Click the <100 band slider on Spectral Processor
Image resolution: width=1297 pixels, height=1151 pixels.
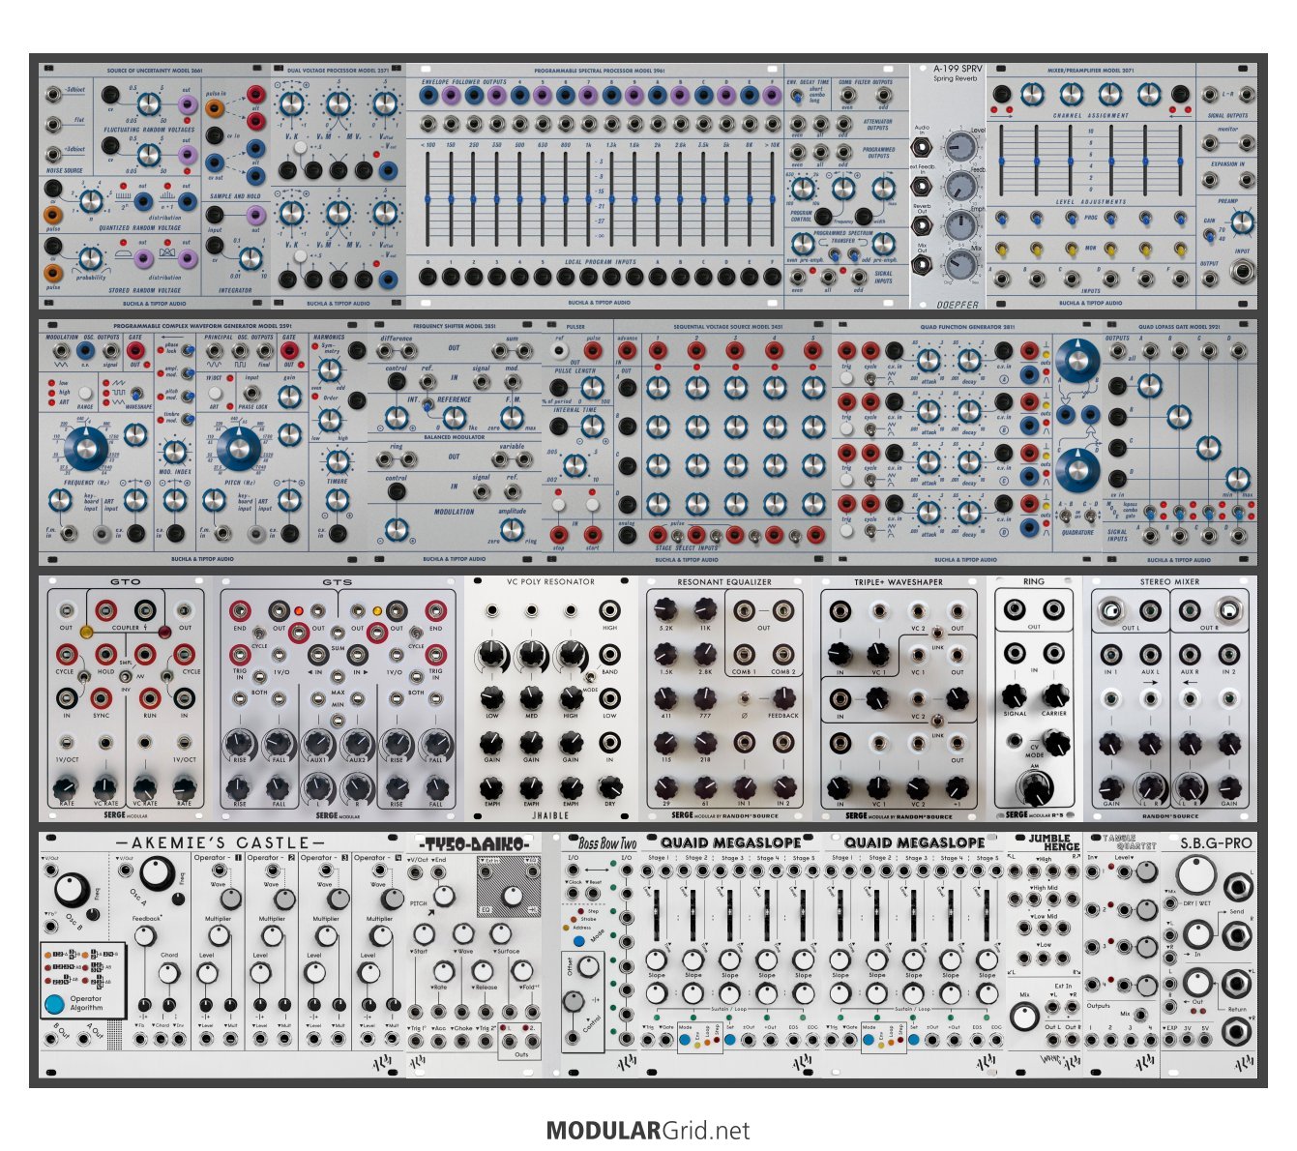427,198
